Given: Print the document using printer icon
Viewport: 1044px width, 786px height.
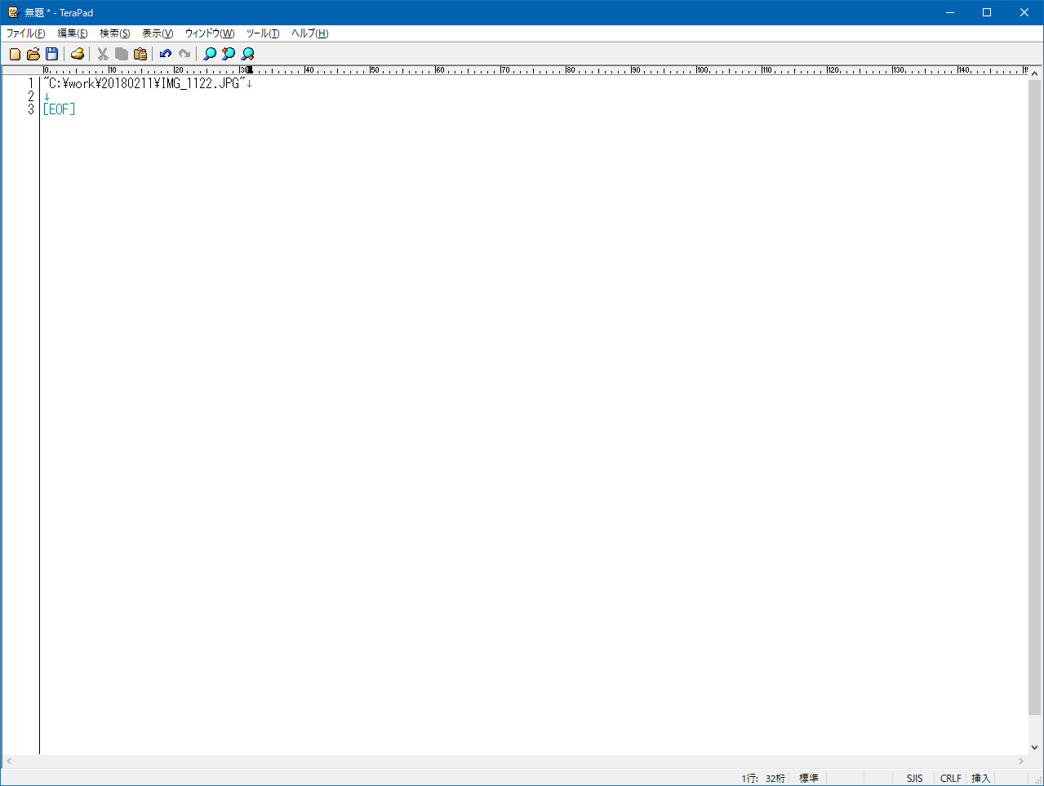Looking at the screenshot, I should (x=78, y=54).
